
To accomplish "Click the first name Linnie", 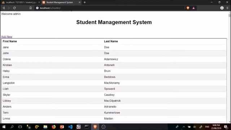I will [x=6, y=118].
